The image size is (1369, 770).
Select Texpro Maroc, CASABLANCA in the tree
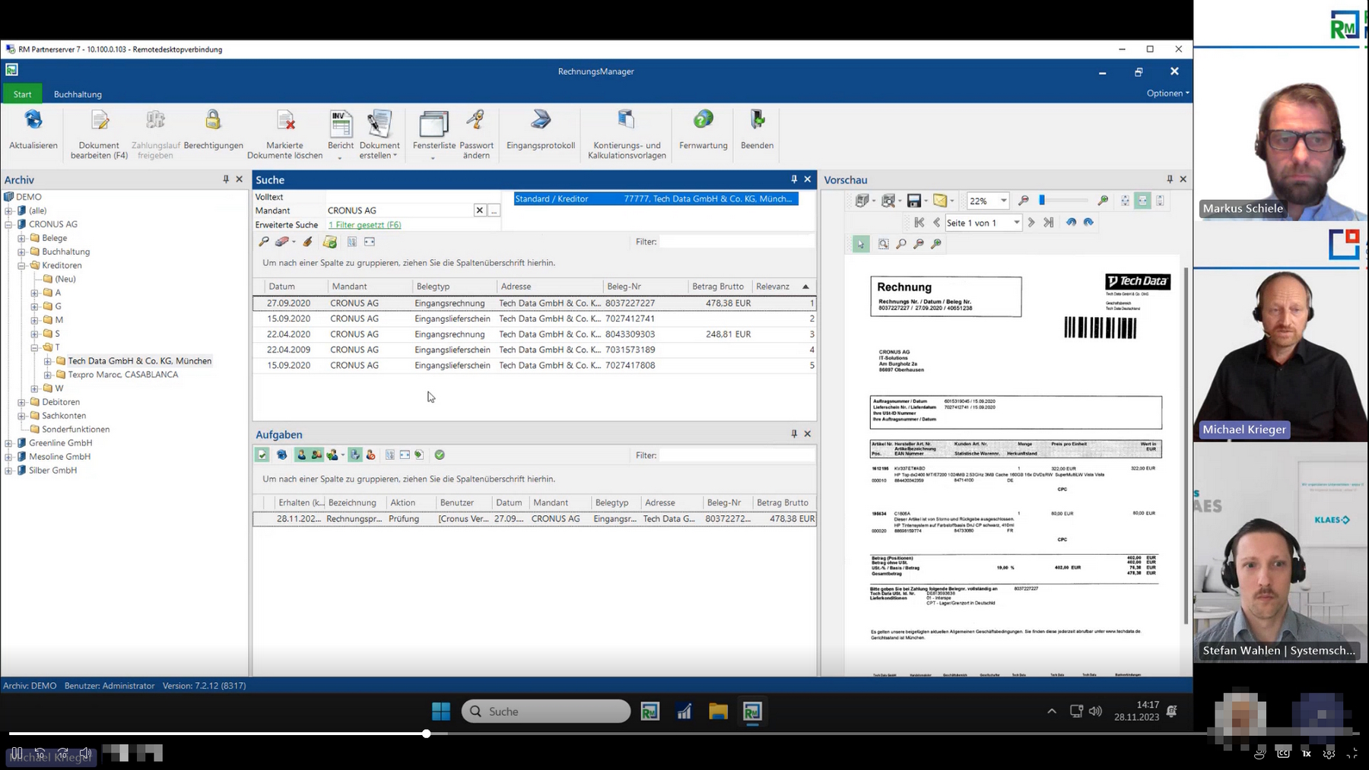point(122,375)
